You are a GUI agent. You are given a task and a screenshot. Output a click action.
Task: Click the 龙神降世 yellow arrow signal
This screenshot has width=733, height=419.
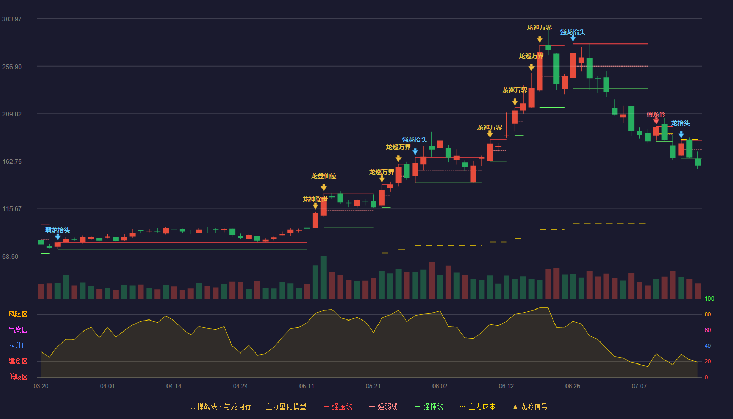click(315, 206)
